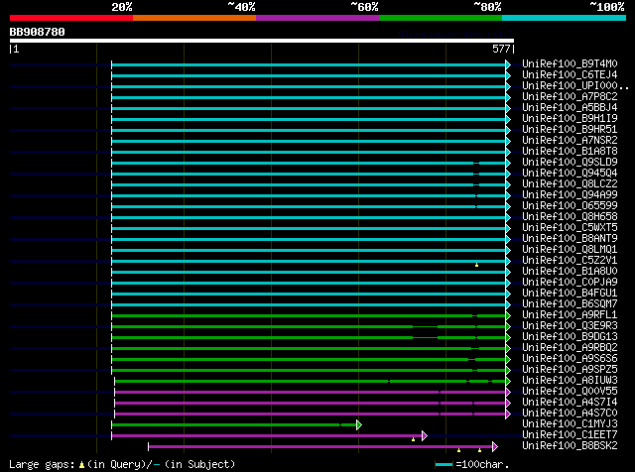
Task: Click the yellow gap marker under the UniRef100_C1EET7 row
Action: [413, 439]
